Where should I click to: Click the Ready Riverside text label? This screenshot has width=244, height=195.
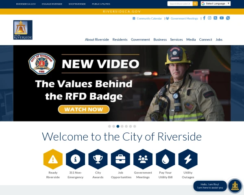[x=53, y=175]
